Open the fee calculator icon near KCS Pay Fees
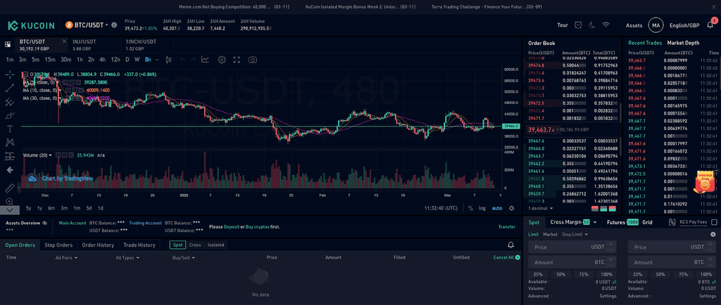Screen dimensions: 721x305 pos(672,222)
